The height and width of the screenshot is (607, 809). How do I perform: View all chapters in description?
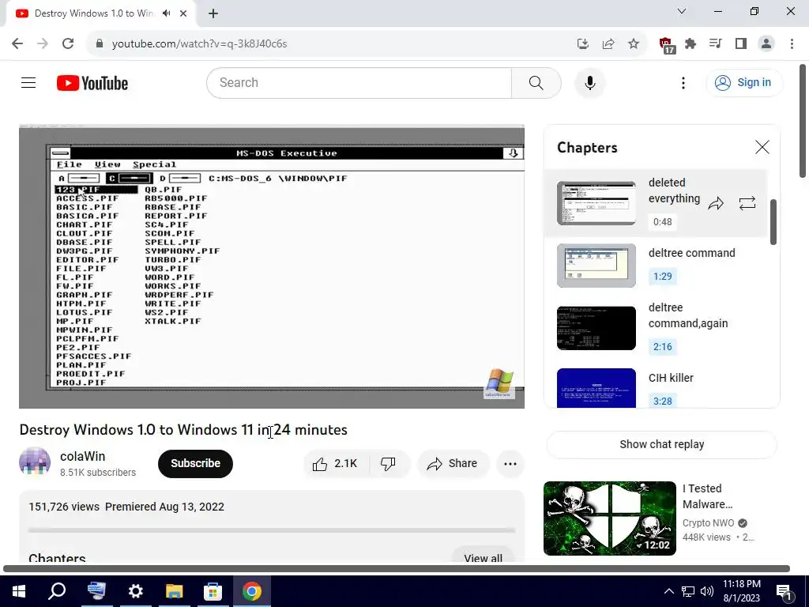(x=483, y=557)
